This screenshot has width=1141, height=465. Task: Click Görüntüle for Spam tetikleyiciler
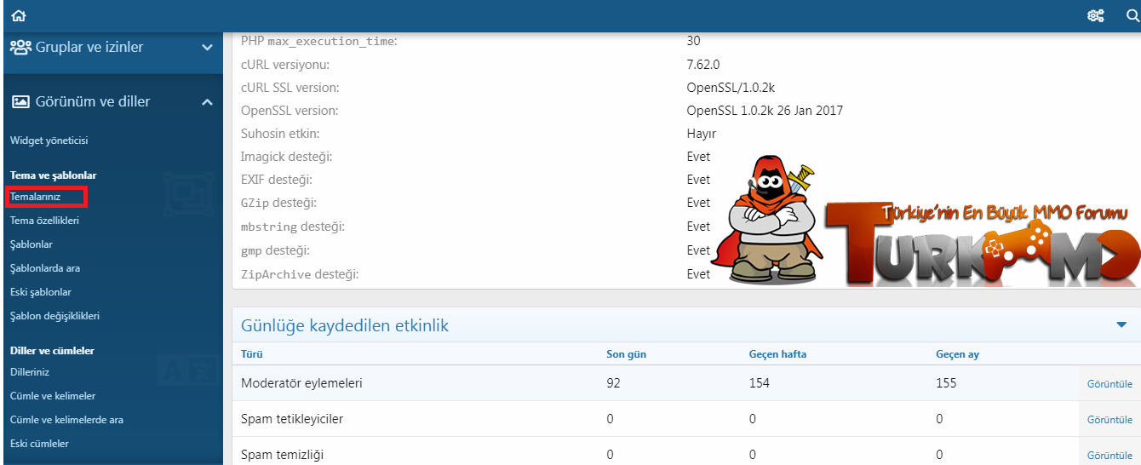pos(1109,420)
